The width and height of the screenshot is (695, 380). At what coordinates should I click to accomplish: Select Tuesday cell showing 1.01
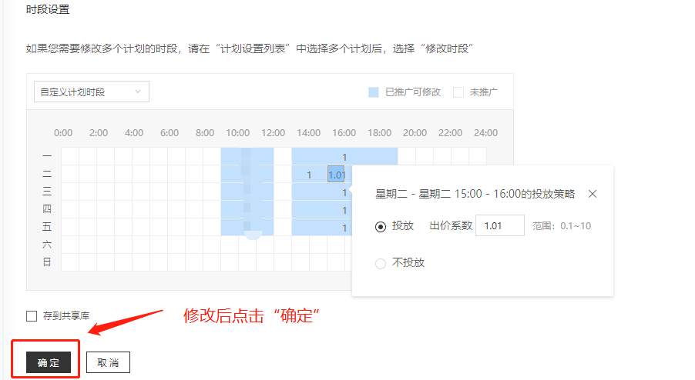[x=336, y=175]
